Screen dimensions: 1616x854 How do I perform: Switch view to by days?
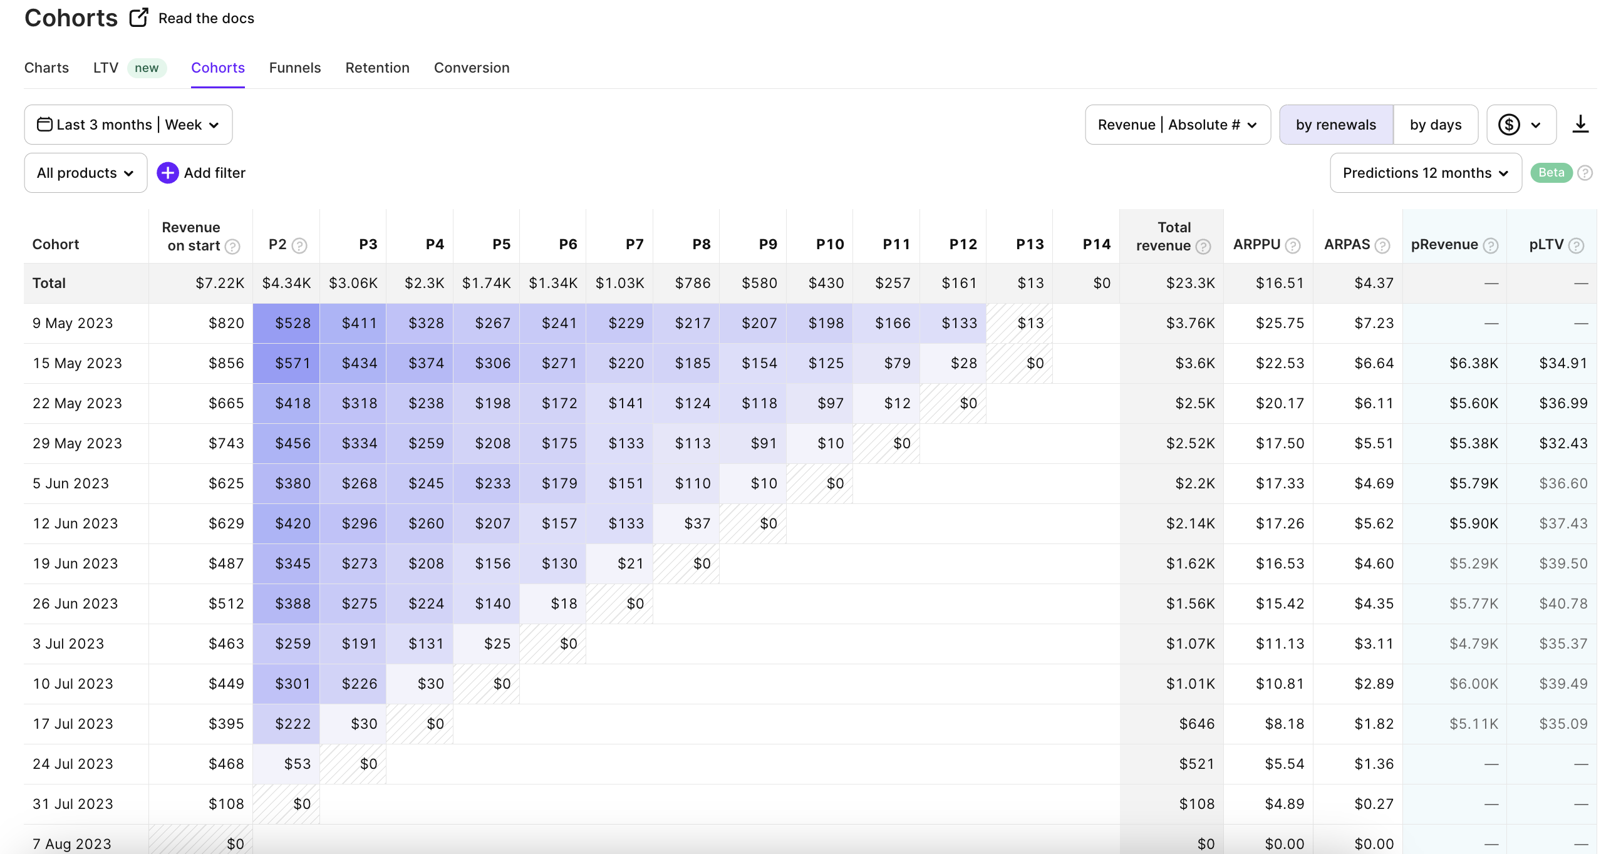tap(1436, 125)
